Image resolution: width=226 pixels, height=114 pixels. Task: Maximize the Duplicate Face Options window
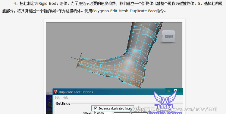[175, 91]
